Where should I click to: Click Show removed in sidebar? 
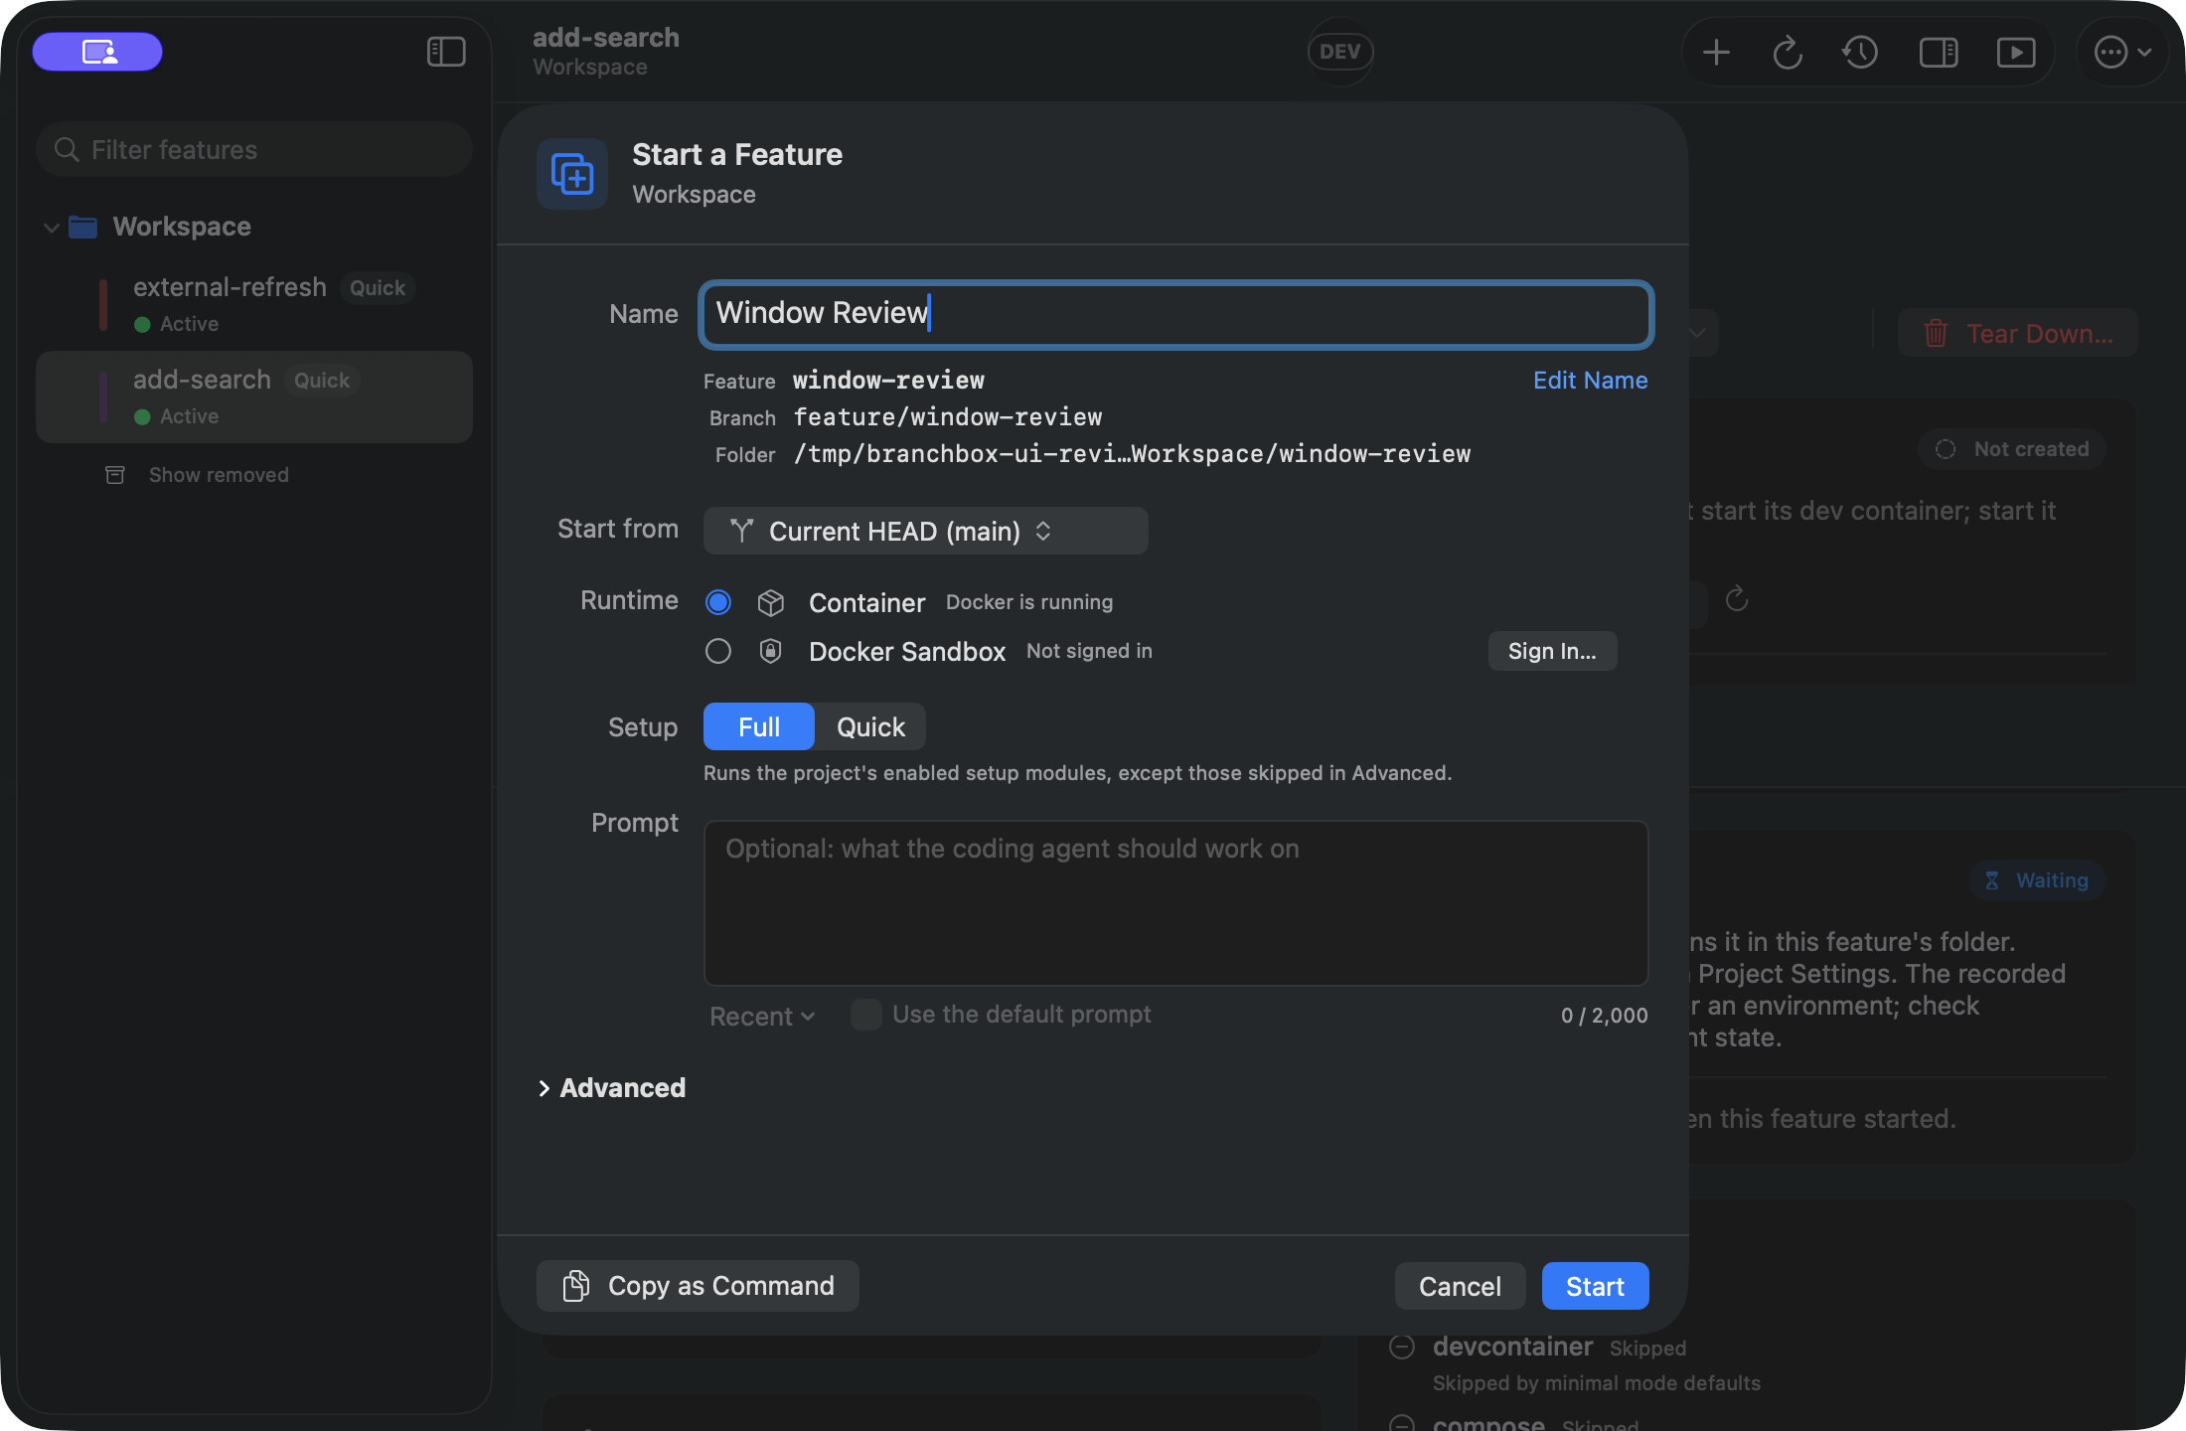click(219, 475)
